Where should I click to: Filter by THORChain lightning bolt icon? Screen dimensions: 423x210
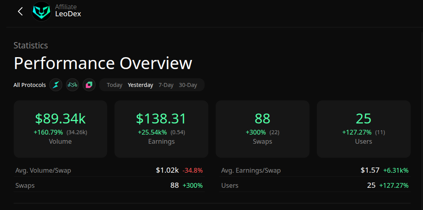56,85
